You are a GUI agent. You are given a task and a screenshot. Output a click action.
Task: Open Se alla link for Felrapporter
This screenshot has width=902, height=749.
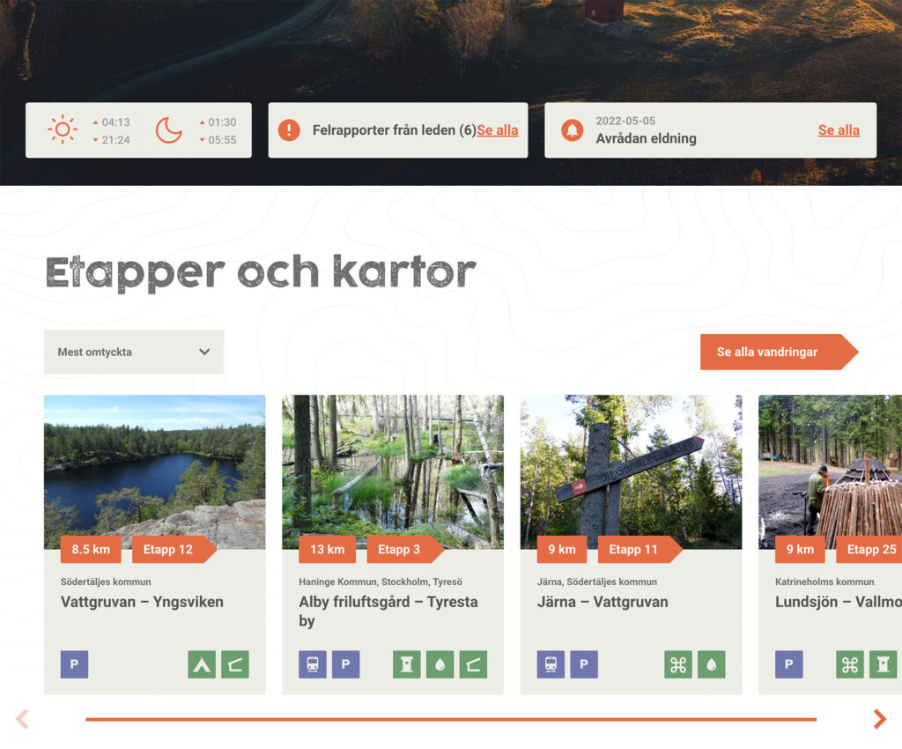point(498,130)
